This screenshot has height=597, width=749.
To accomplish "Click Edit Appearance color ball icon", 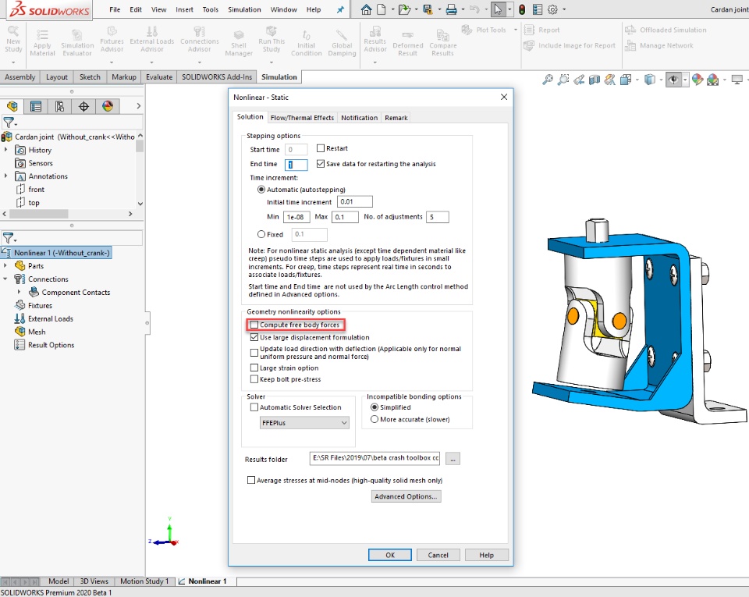I will (697, 80).
